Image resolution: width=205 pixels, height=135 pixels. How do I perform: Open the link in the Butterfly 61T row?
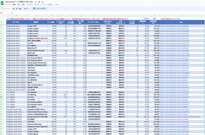(175, 48)
